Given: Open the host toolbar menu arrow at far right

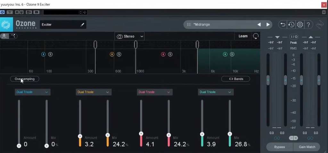Looking at the screenshot, I should [324, 12].
